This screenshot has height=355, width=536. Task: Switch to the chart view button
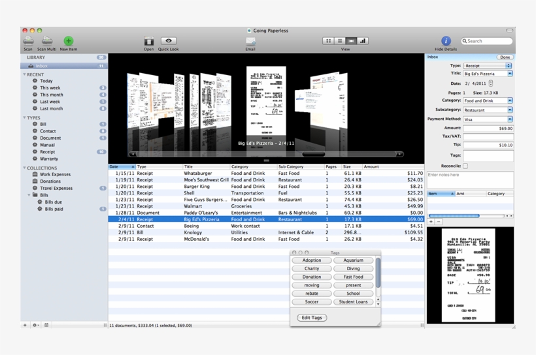point(363,41)
